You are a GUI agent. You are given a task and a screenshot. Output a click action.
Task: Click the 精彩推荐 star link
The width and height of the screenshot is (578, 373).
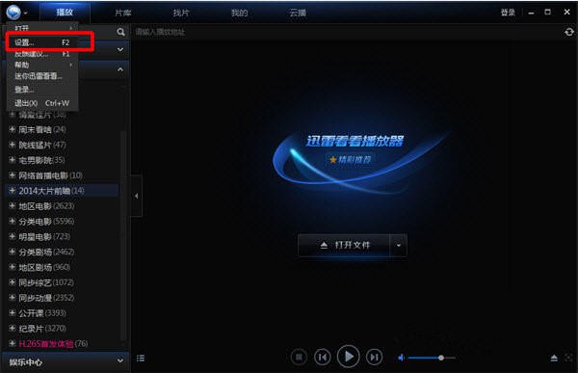click(351, 159)
